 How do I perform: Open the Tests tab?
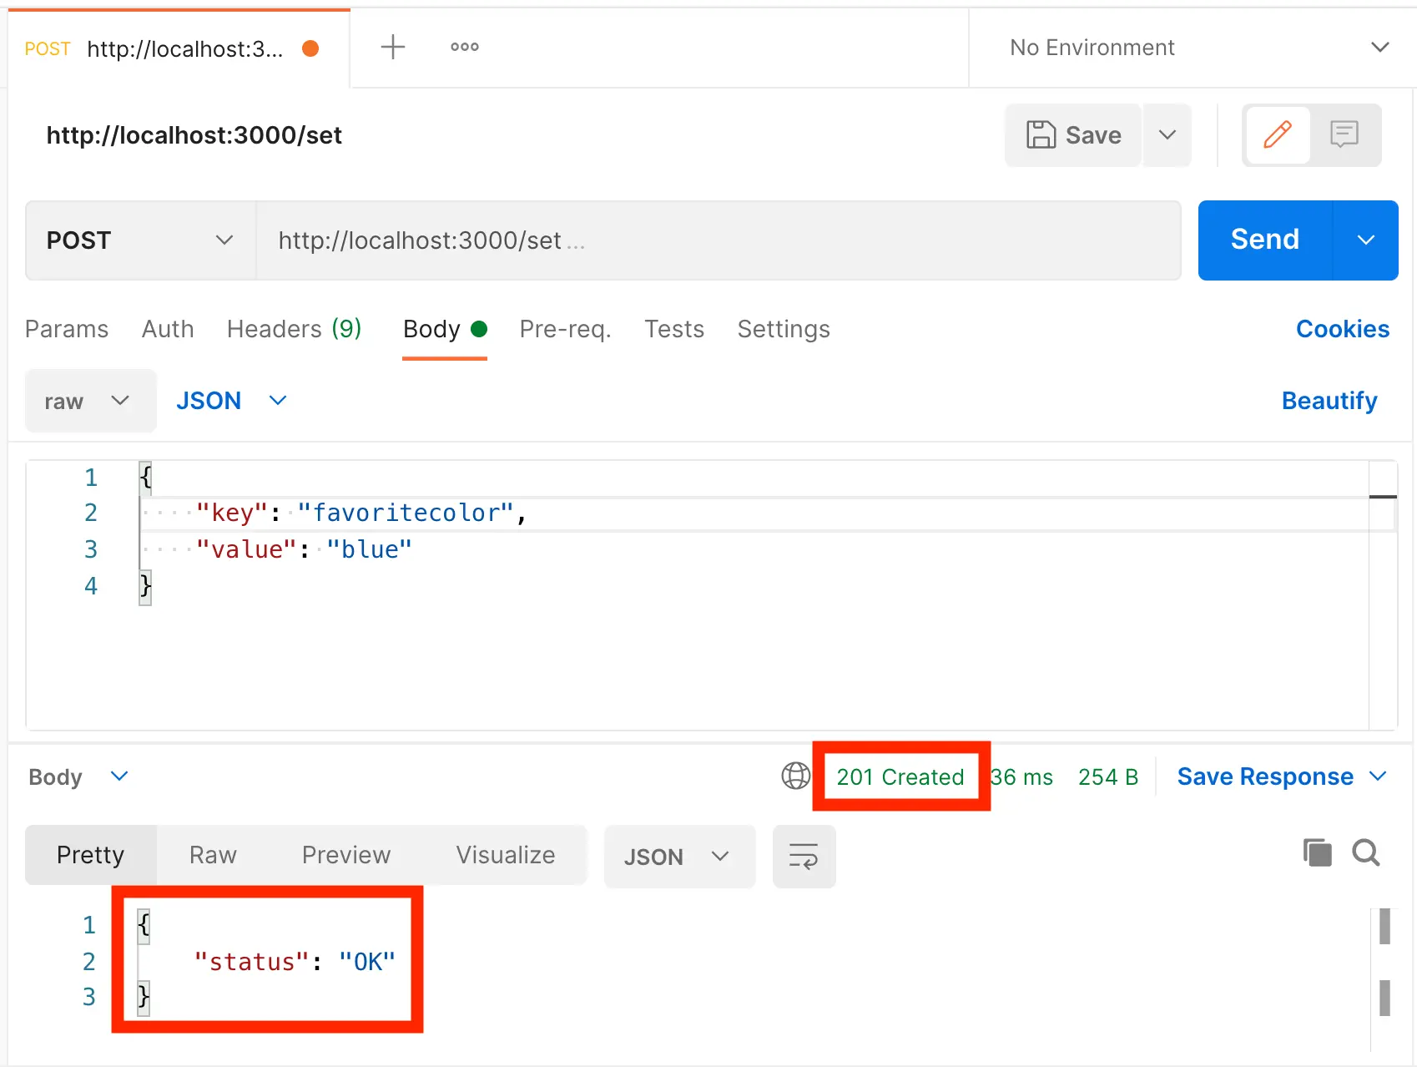tap(673, 329)
